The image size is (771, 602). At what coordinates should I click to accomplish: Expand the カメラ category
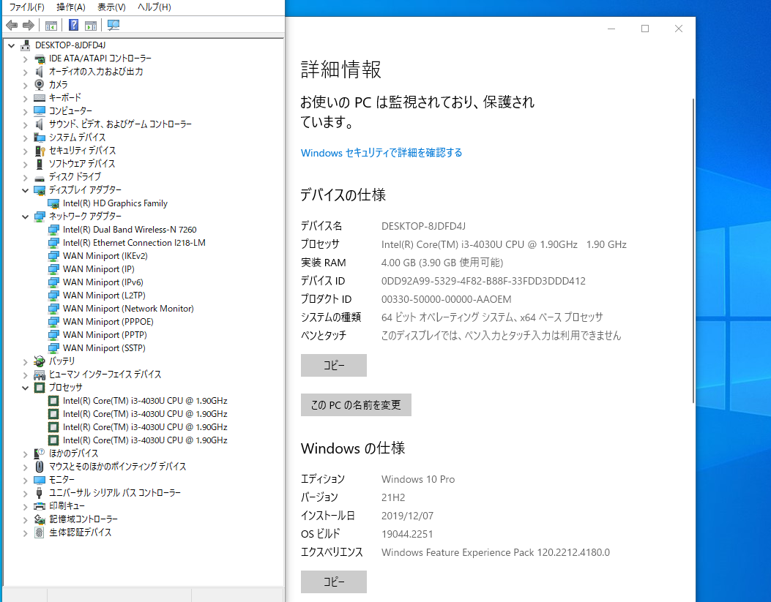pyautogui.click(x=25, y=85)
